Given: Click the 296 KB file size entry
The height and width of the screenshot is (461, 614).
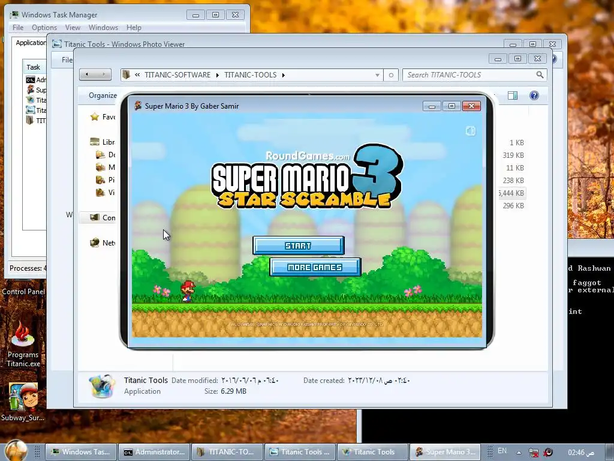Looking at the screenshot, I should 513,206.
